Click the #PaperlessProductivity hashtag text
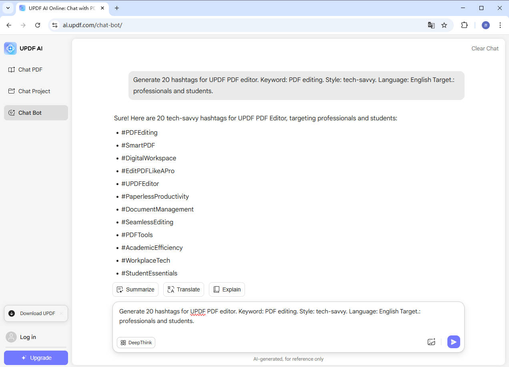 click(x=155, y=196)
